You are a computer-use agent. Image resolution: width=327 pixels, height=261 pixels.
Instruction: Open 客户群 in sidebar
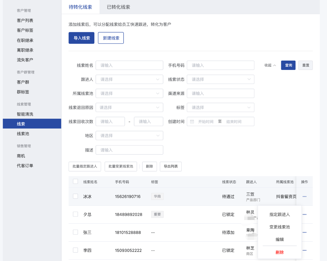click(23, 82)
